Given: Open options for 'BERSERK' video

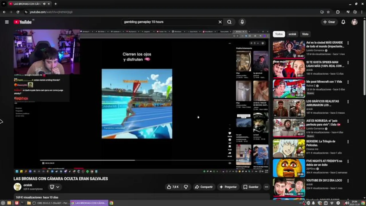Looking at the screenshot, I should 348,142.
